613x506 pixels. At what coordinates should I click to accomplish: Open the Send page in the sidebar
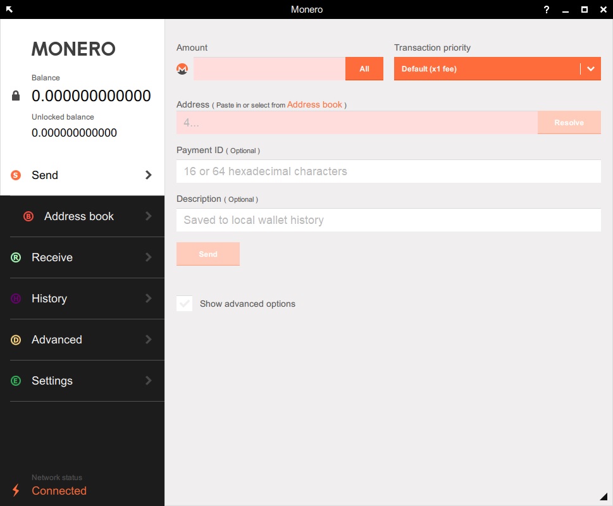pyautogui.click(x=82, y=175)
